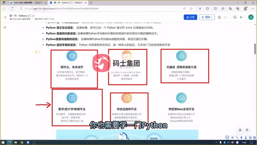The width and height of the screenshot is (257, 145).
Task: Click the 数学/统计学/物理专业 card heading
Action: tap(72, 109)
